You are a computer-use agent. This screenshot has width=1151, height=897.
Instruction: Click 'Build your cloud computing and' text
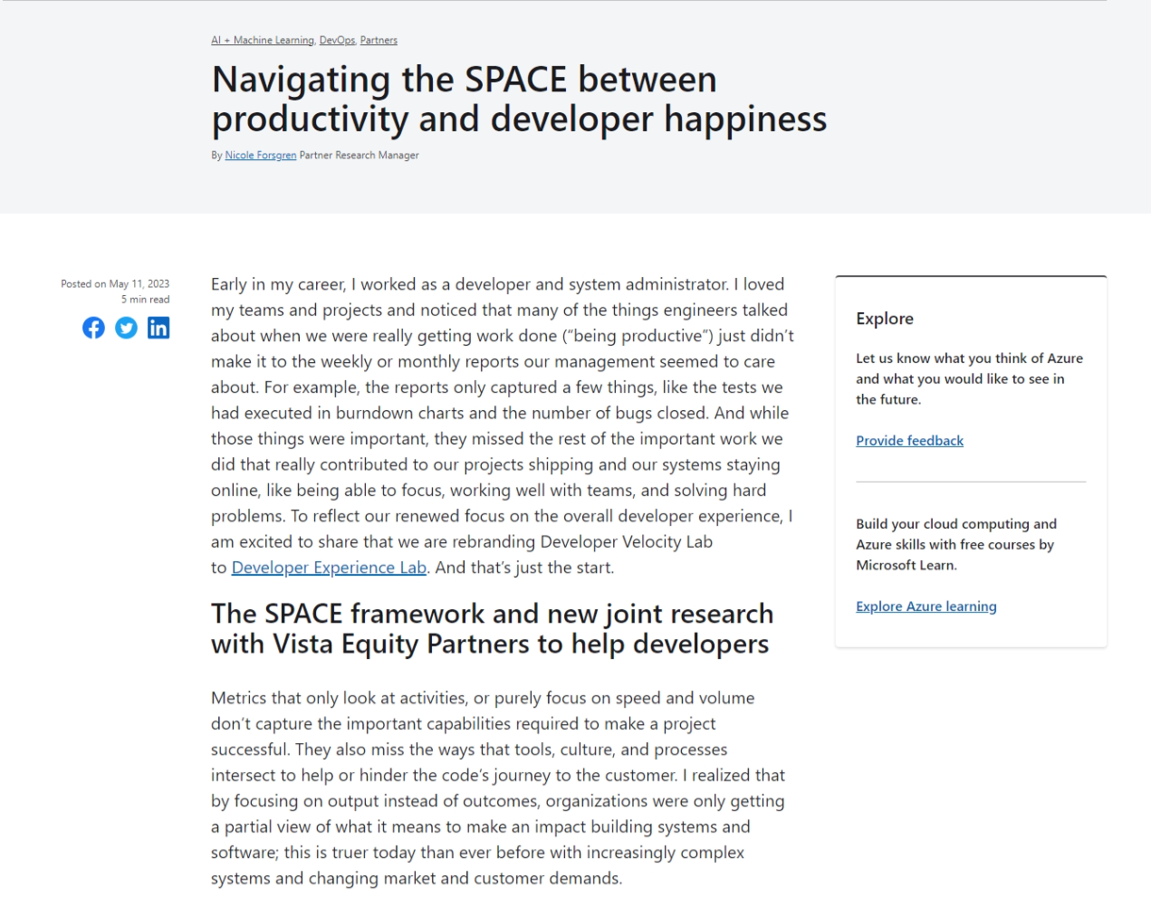click(956, 524)
